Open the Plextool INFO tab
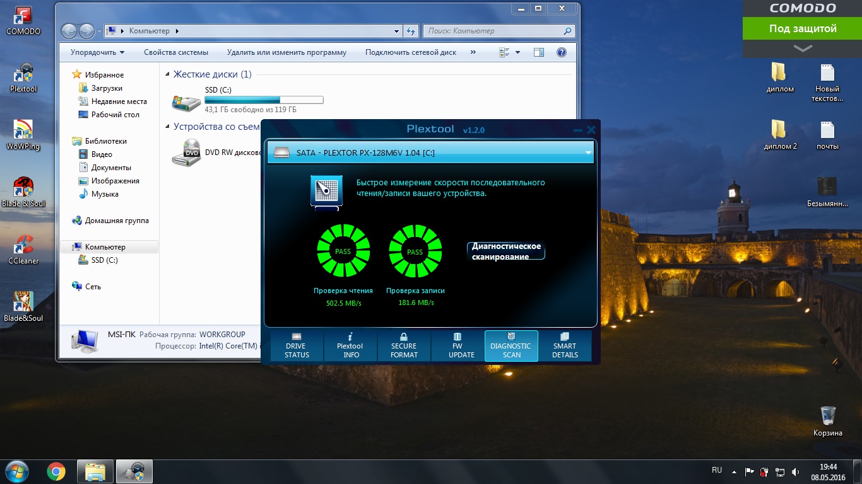 coord(350,346)
